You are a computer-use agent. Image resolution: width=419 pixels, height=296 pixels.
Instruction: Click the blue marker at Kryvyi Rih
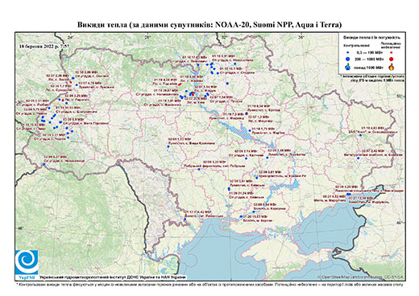257,178
